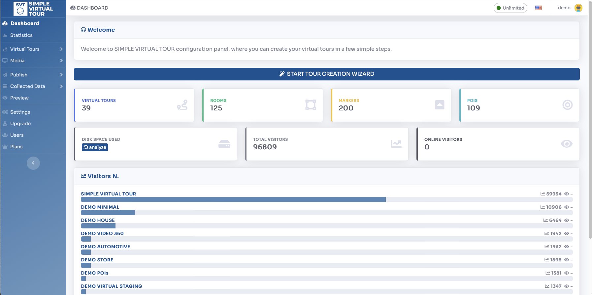Image resolution: width=592 pixels, height=295 pixels.
Task: Click the Rooms card frame icon
Action: point(311,105)
